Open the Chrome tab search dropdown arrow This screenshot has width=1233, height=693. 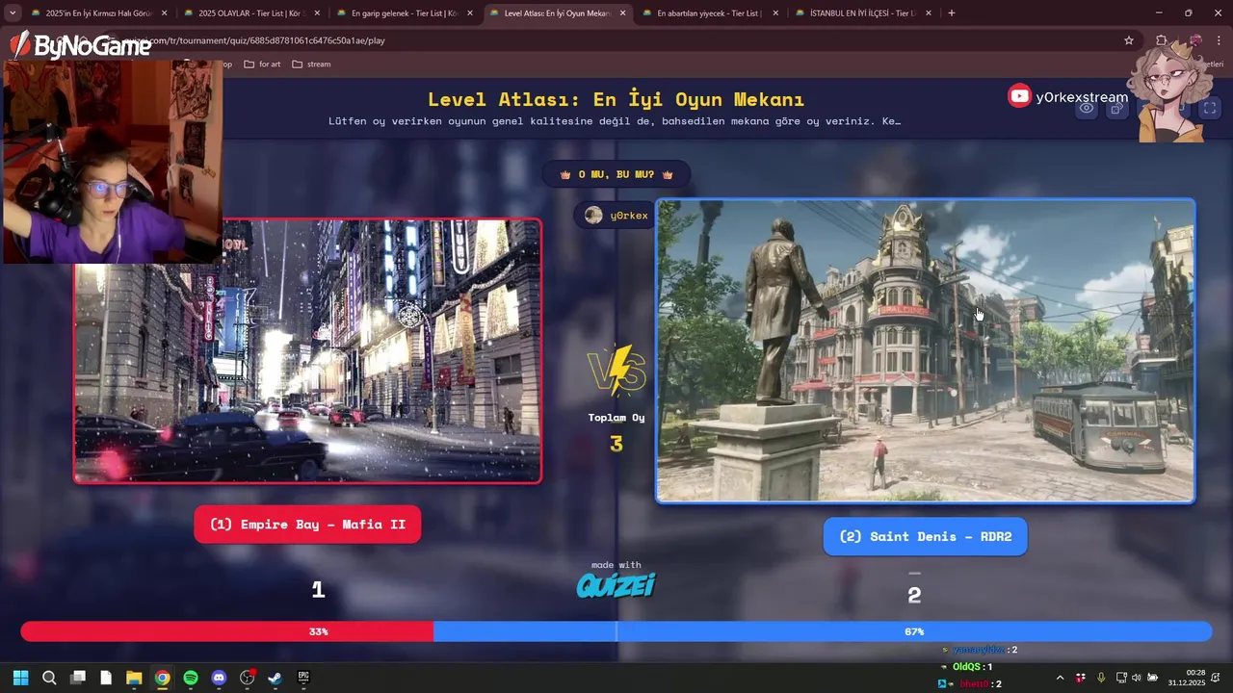click(13, 13)
